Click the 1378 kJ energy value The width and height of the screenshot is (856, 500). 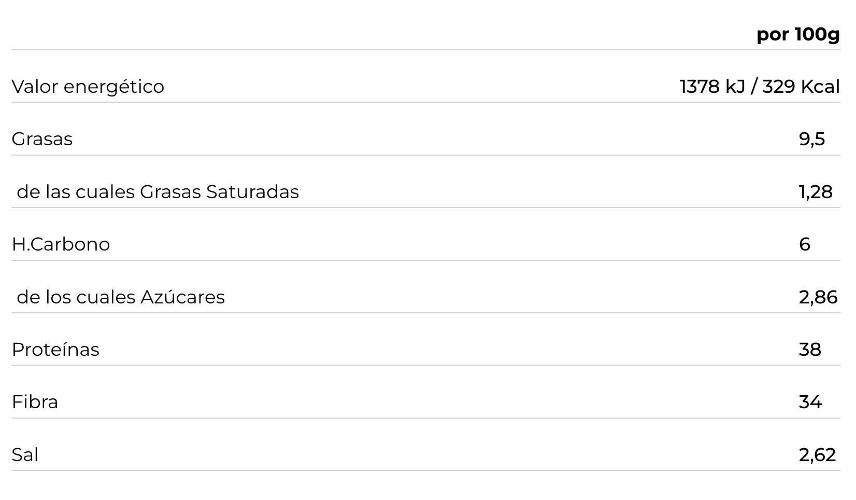pos(711,87)
